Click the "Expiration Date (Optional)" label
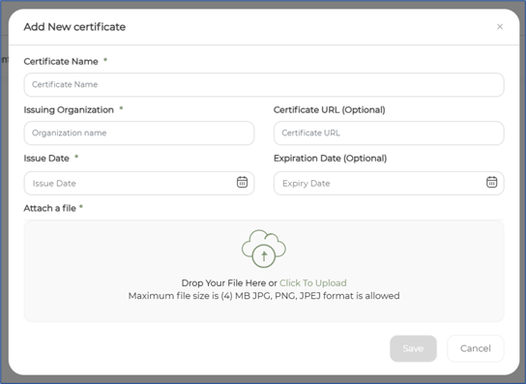 (x=330, y=159)
